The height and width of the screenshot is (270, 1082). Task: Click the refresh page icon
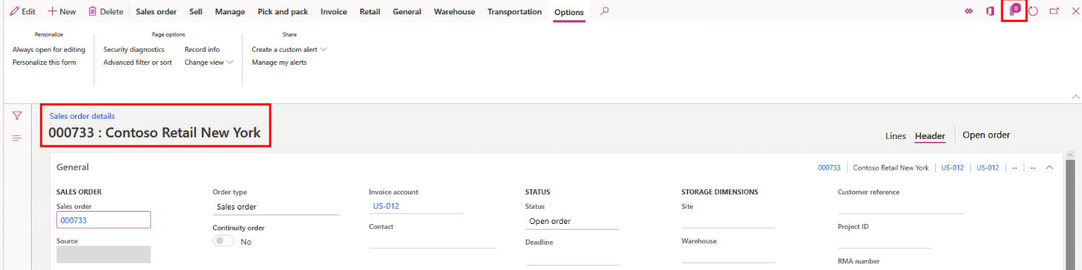1033,12
